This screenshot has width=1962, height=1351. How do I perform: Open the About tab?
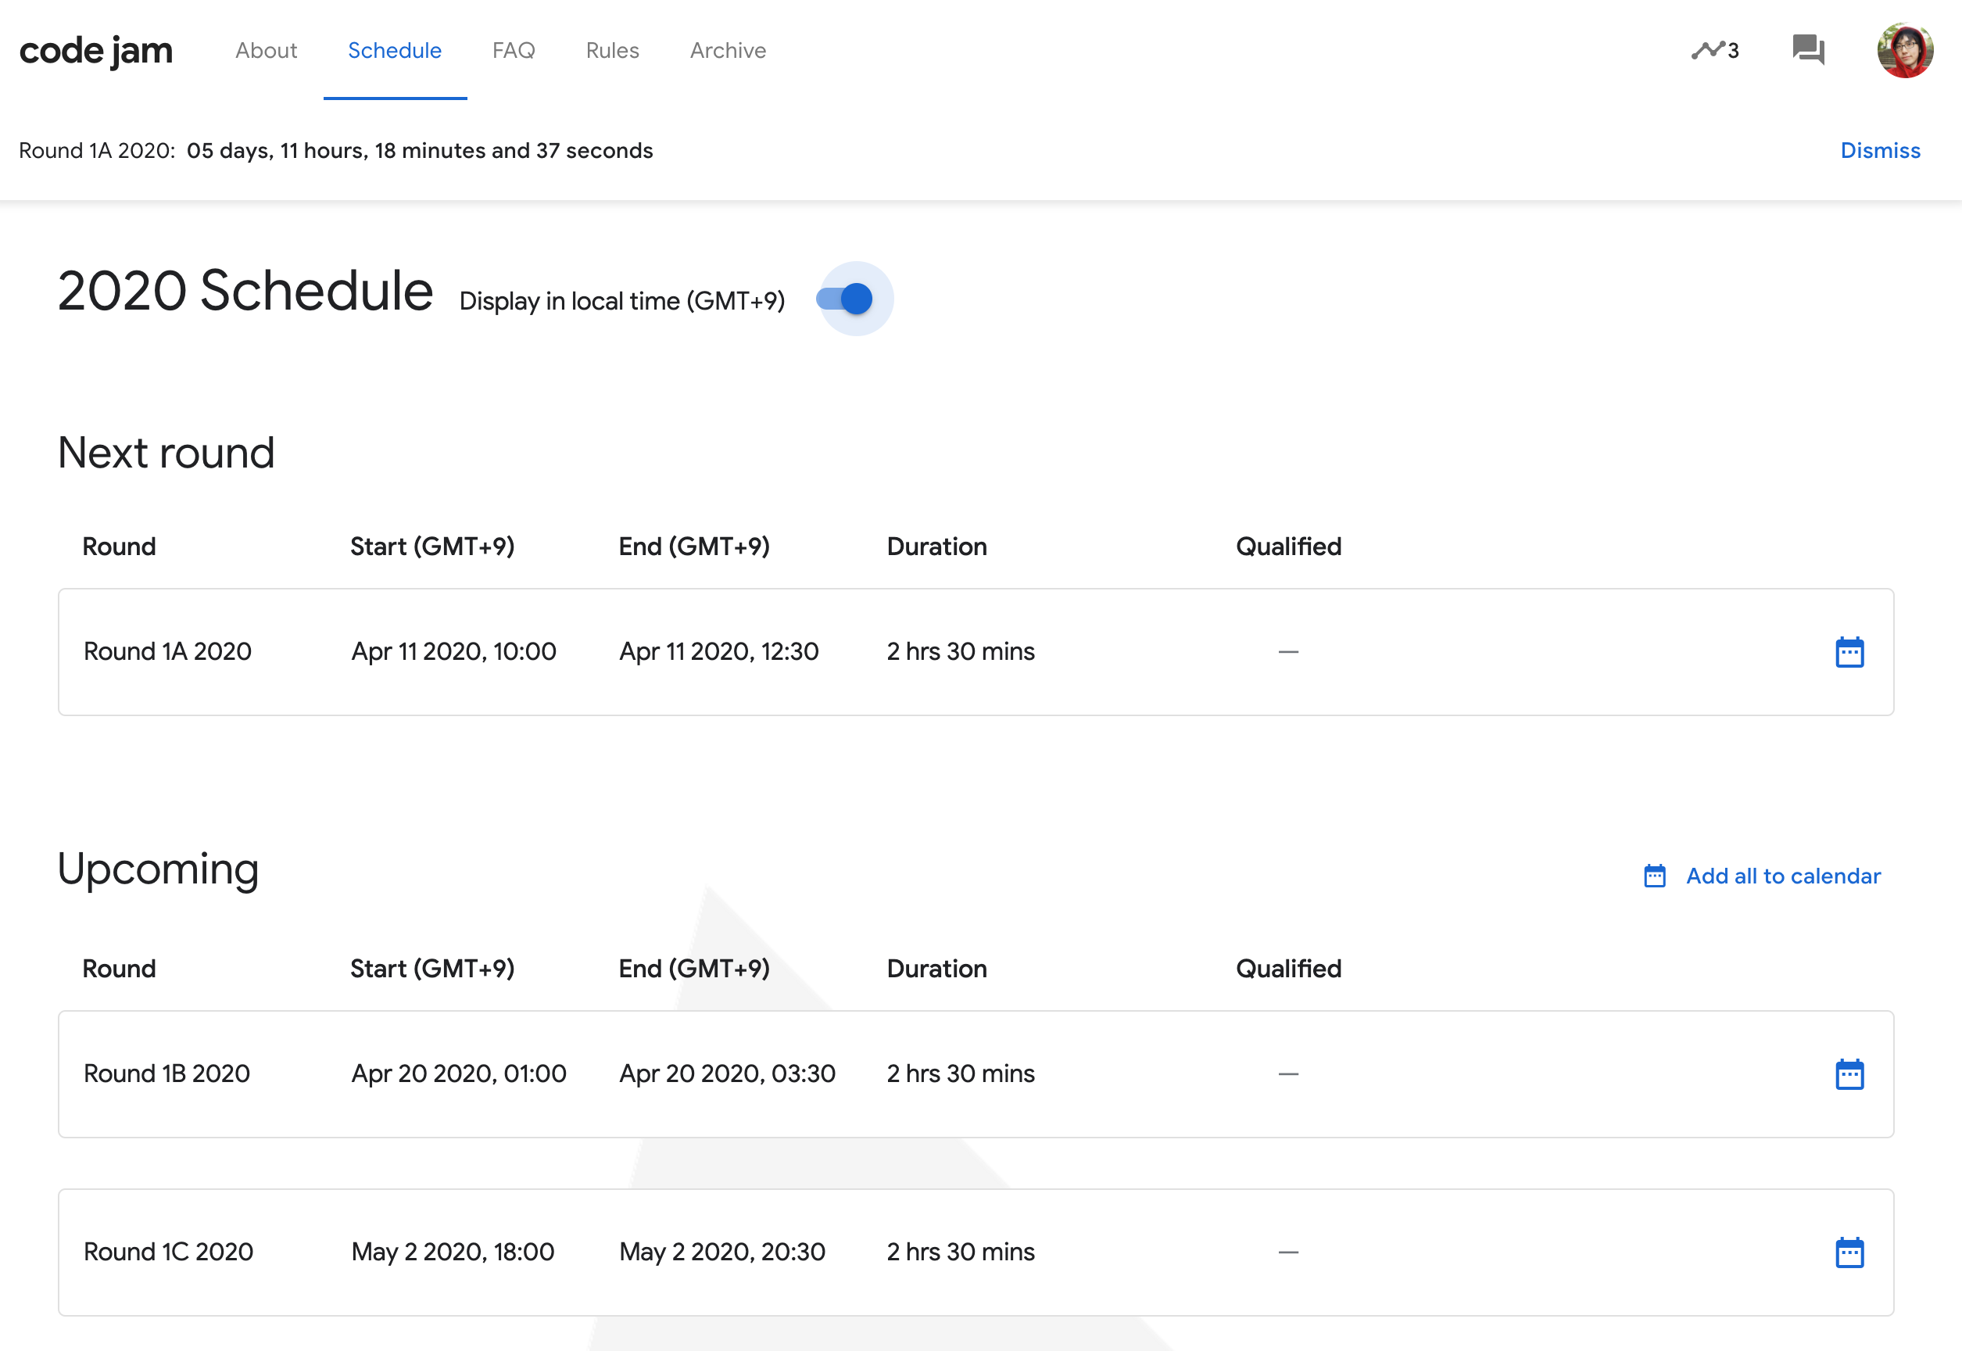(x=266, y=51)
